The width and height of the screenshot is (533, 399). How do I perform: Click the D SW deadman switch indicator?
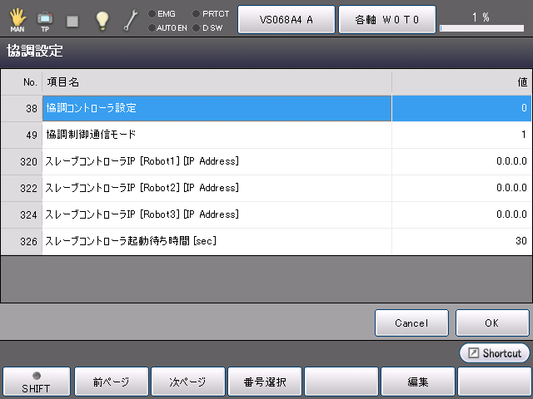coord(208,27)
